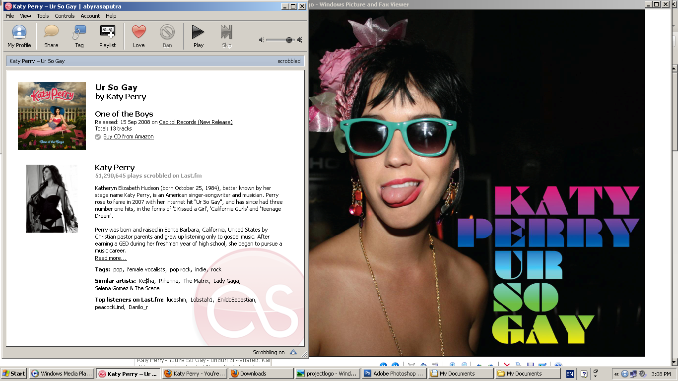Click 'Ur So Gay' song title heading

point(116,87)
